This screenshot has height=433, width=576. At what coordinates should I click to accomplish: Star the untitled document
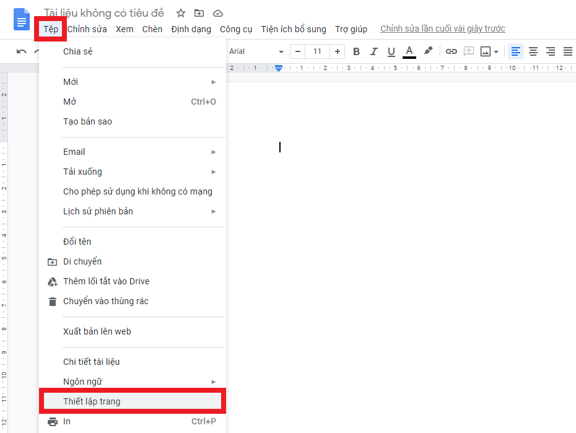point(180,13)
